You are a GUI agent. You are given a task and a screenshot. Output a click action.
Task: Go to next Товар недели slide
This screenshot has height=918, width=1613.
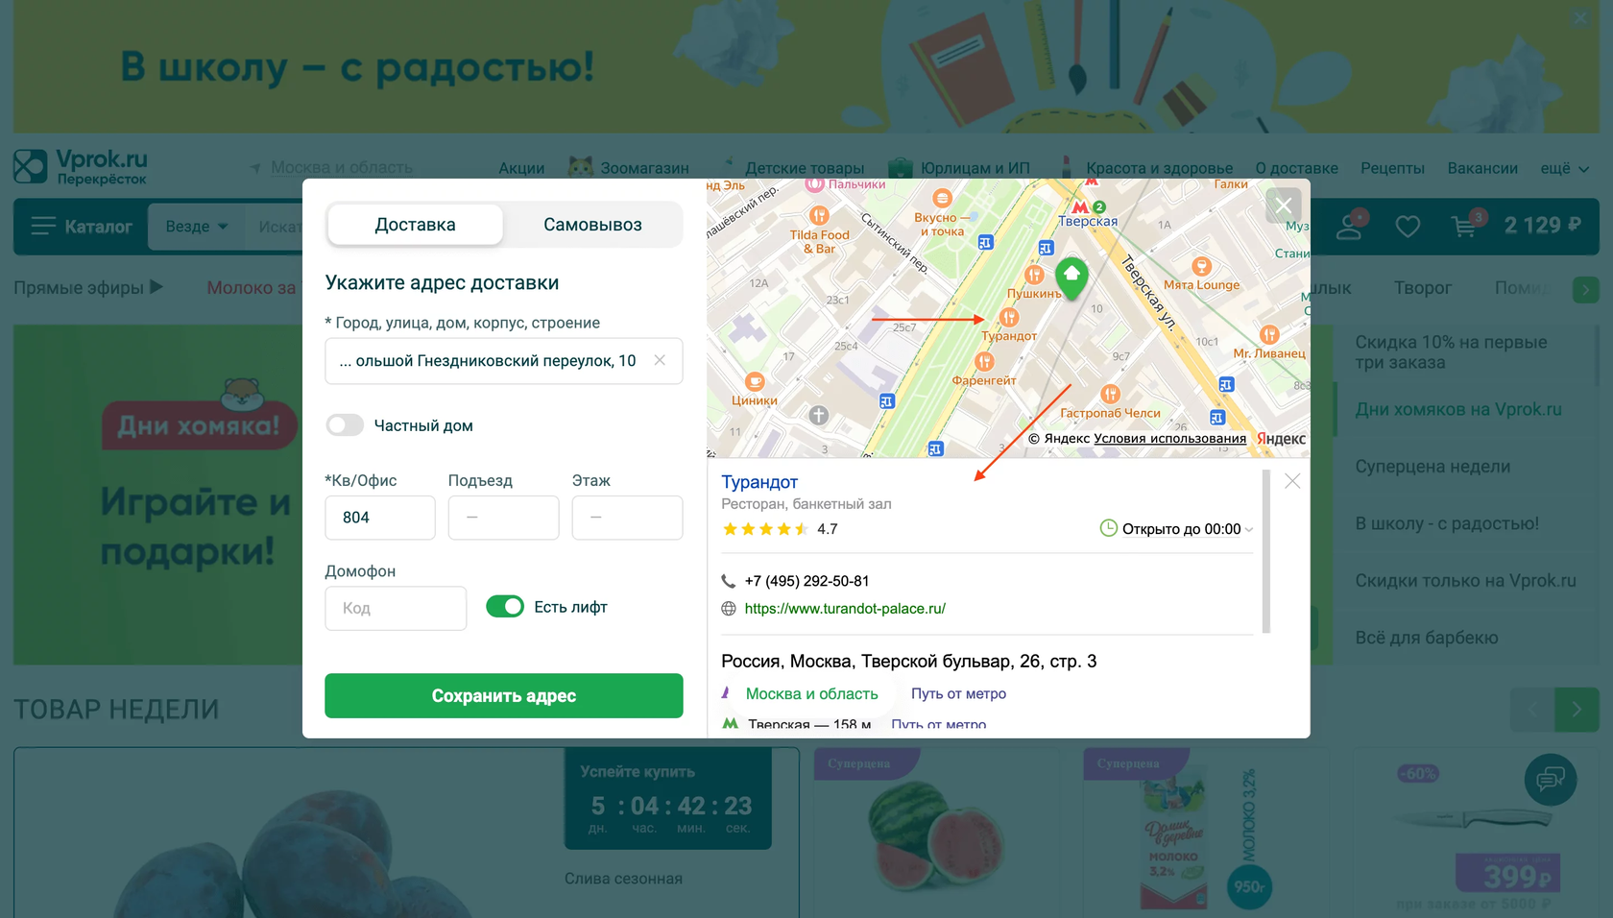coord(1577,710)
